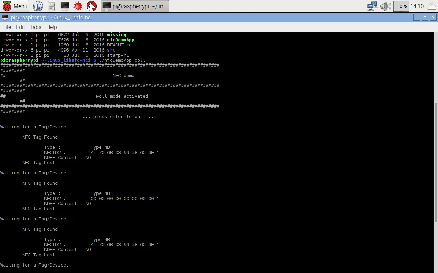Click the README.md file name

click(x=119, y=45)
